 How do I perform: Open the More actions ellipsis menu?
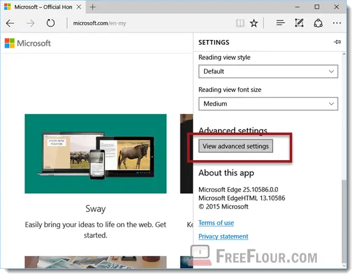click(x=337, y=23)
